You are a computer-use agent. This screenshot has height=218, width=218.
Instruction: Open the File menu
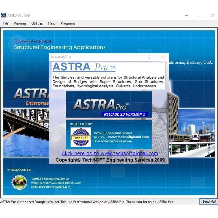pos(6,23)
